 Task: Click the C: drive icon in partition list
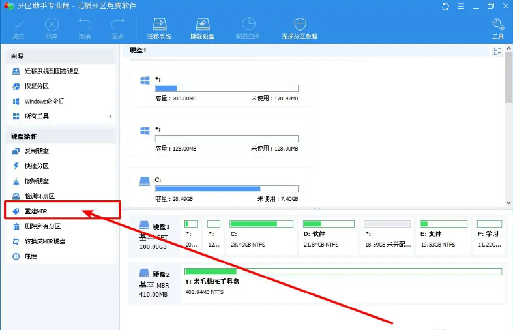[x=145, y=181]
